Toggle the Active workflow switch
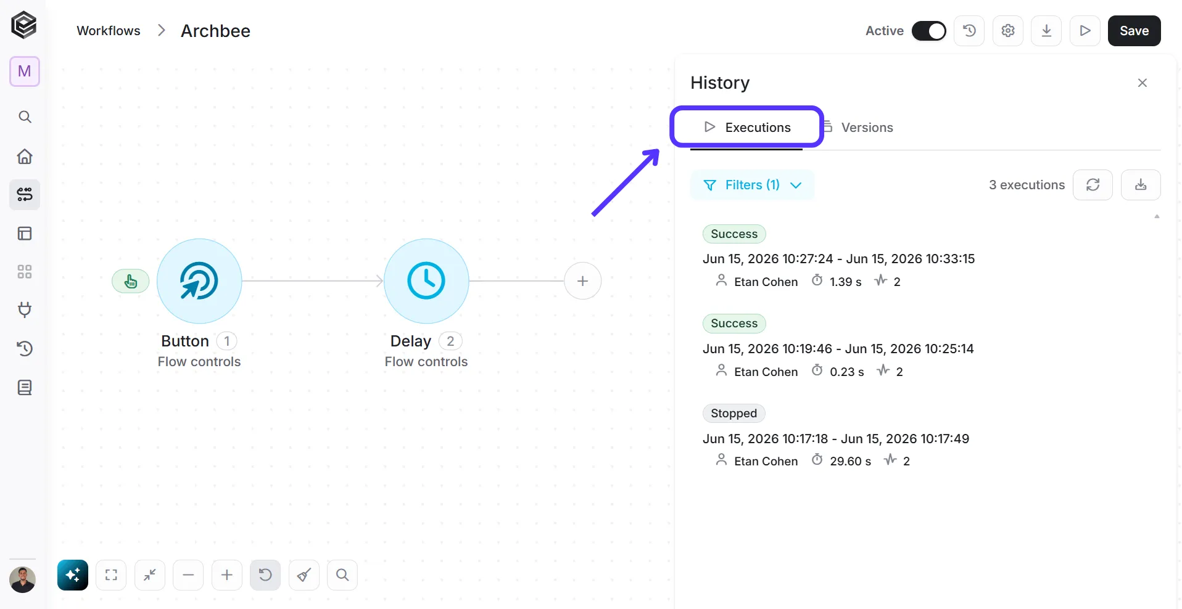The image size is (1182, 609). [x=928, y=31]
